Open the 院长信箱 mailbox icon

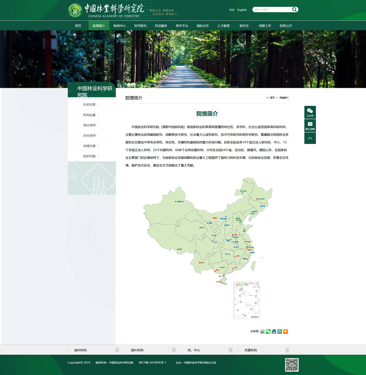click(310, 125)
